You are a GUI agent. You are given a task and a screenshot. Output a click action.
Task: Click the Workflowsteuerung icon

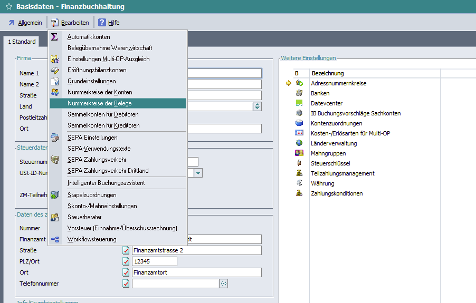point(55,239)
